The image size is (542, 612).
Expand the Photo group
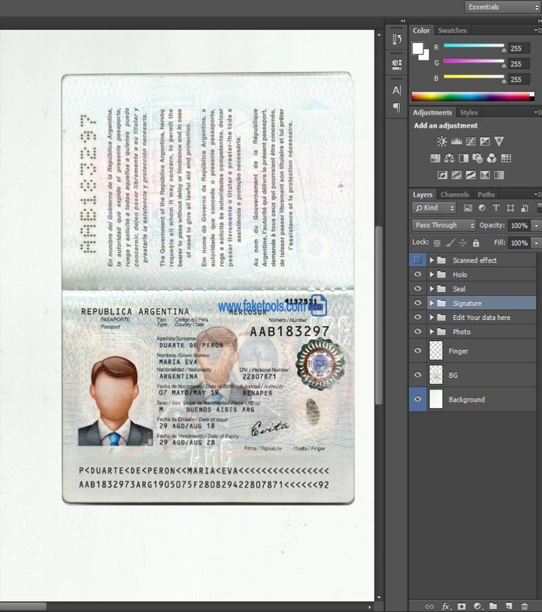coord(432,331)
